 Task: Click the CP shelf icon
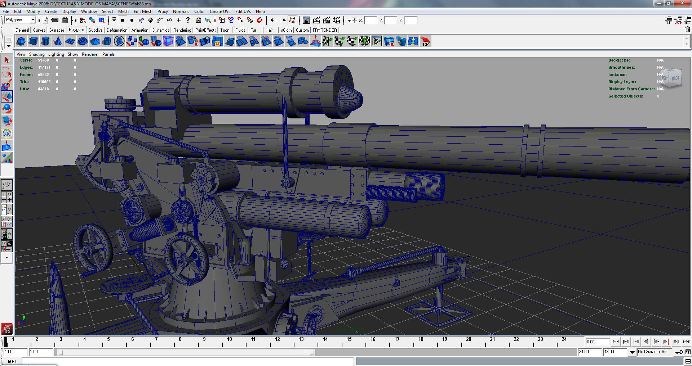point(426,41)
